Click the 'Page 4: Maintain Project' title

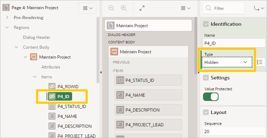(35, 8)
